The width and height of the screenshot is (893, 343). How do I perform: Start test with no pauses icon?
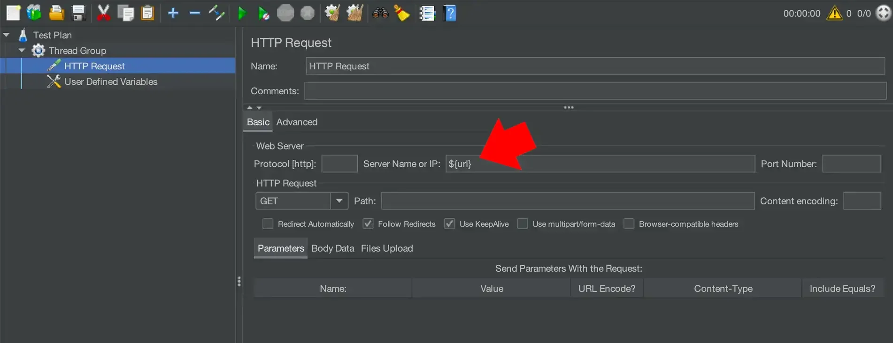point(264,14)
